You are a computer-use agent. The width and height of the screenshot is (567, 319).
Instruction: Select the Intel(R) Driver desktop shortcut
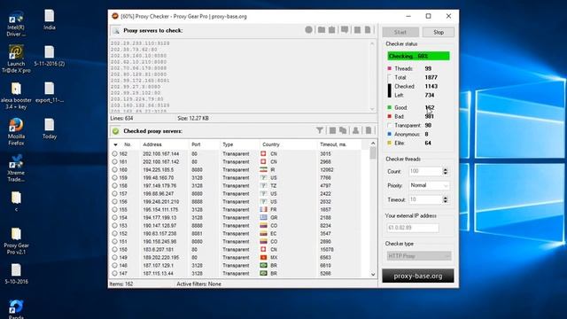coord(16,24)
